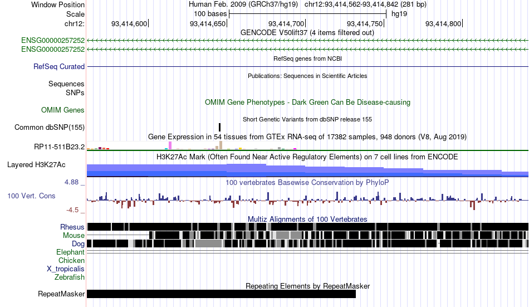Open the second ENSG00000257252 gene label
This screenshot has height=307, width=529.
point(53,49)
